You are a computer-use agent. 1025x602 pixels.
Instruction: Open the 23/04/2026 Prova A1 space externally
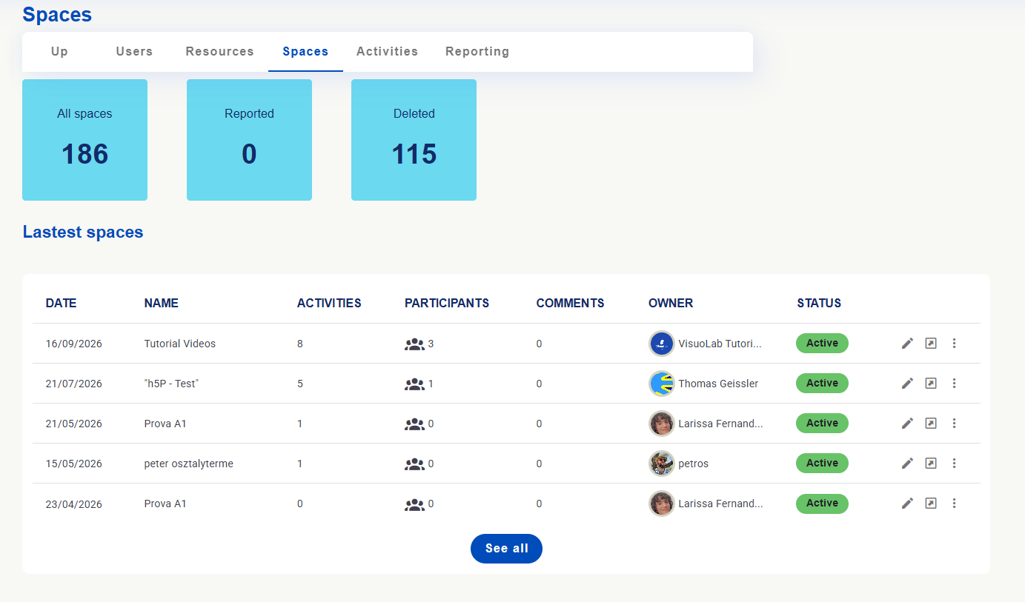[x=931, y=504]
